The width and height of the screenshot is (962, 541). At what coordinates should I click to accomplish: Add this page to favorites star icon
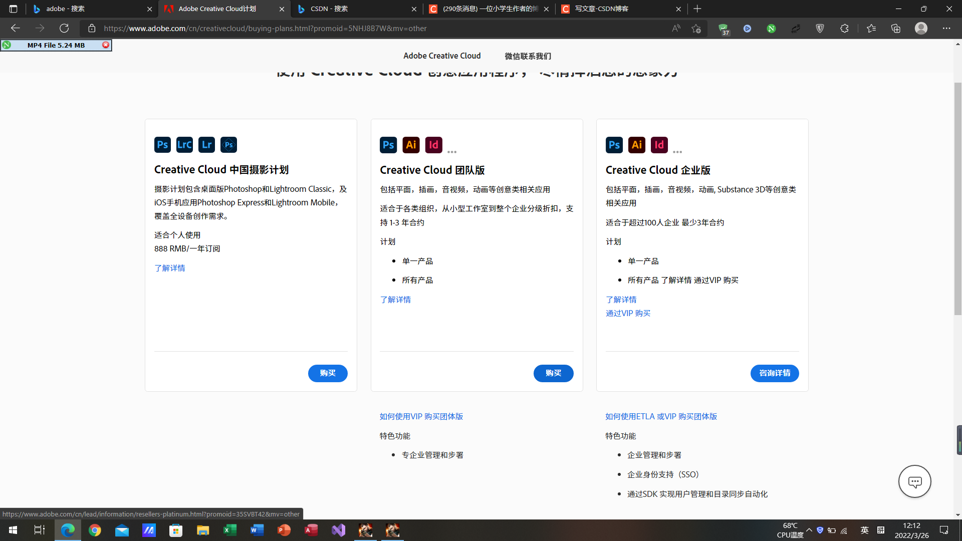tap(696, 28)
